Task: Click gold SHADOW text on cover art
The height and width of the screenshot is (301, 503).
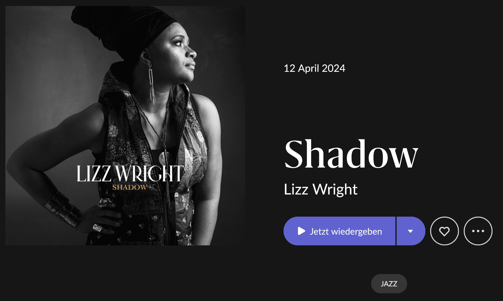Action: 129,187
